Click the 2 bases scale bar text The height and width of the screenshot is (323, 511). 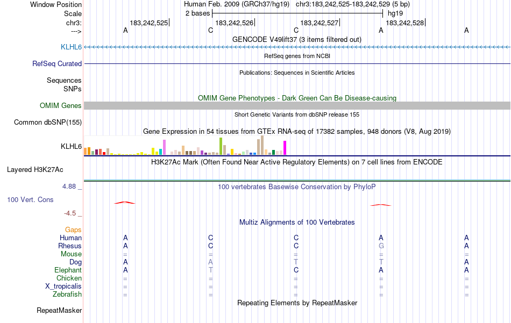point(198,13)
